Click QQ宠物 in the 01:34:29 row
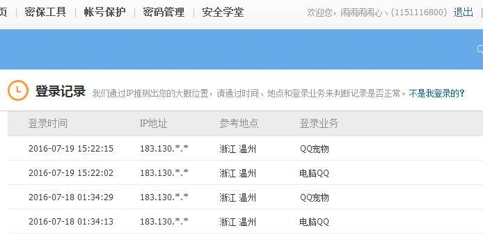Image resolution: width=483 pixels, height=251 pixels. point(314,197)
